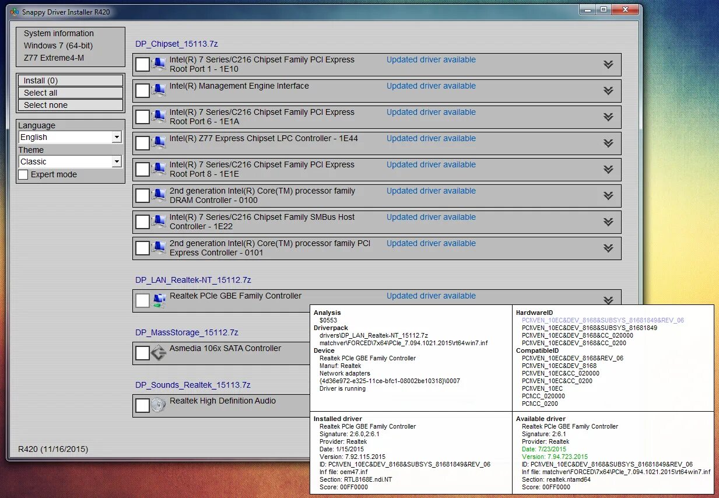Open the DP_Sounds_Realtek_15113.7z driverpack link
The width and height of the screenshot is (719, 498).
pyautogui.click(x=193, y=385)
